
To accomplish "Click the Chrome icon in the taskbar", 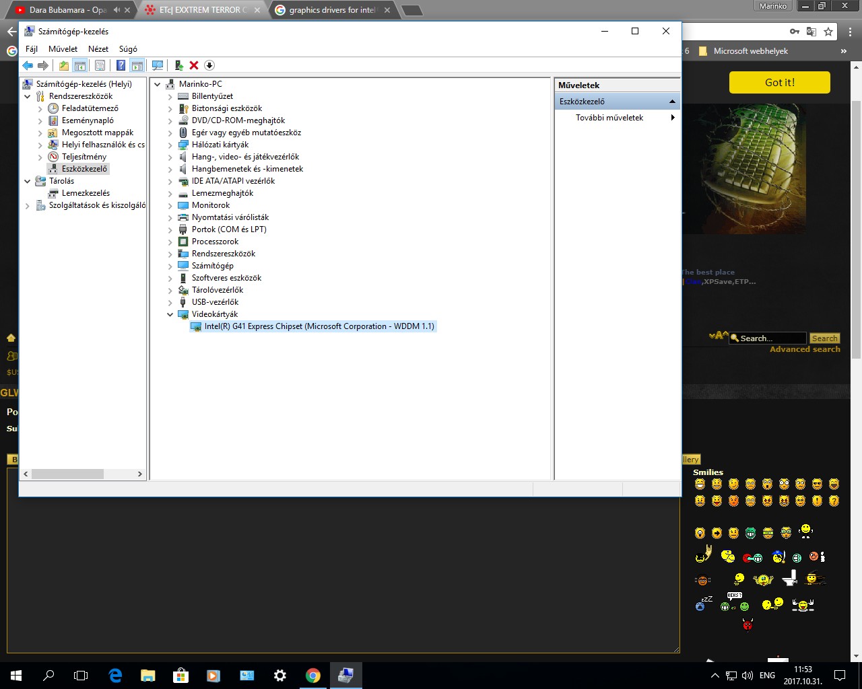I will point(313,676).
